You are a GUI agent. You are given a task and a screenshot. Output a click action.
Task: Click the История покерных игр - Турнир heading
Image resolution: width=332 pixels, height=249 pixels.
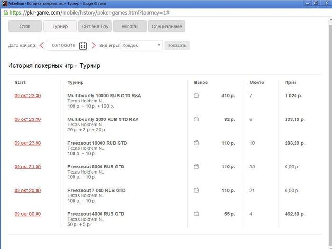click(x=54, y=65)
